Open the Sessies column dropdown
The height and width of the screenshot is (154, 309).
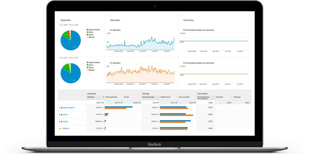click(x=140, y=97)
